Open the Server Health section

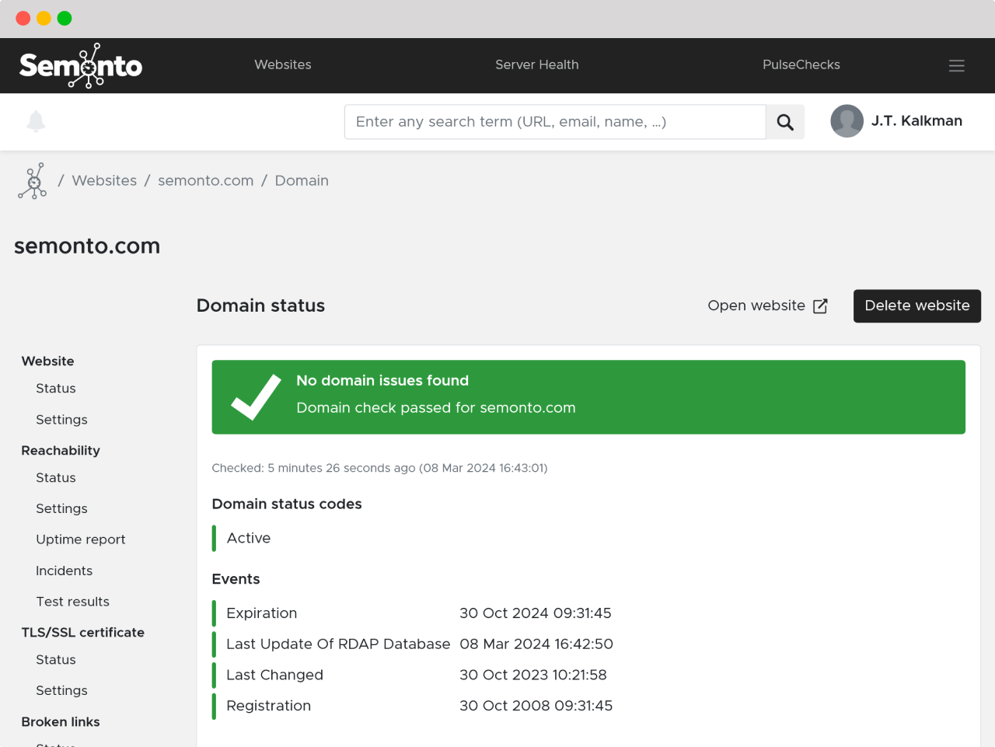pyautogui.click(x=537, y=65)
